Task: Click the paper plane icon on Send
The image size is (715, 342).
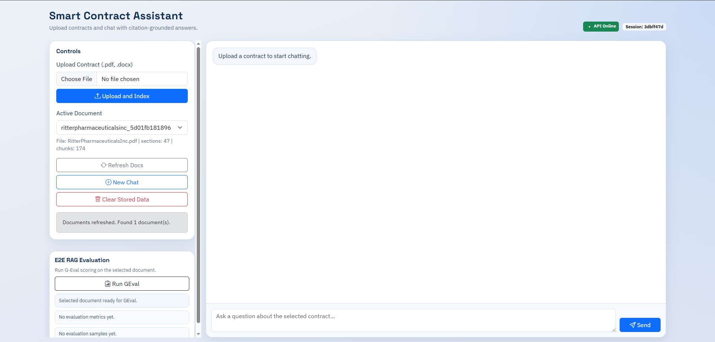Action: pos(632,325)
